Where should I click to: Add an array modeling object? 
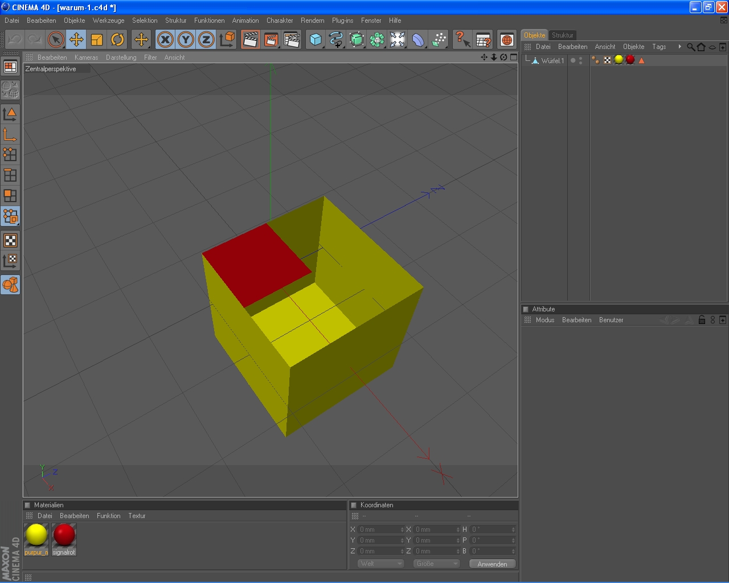[377, 39]
